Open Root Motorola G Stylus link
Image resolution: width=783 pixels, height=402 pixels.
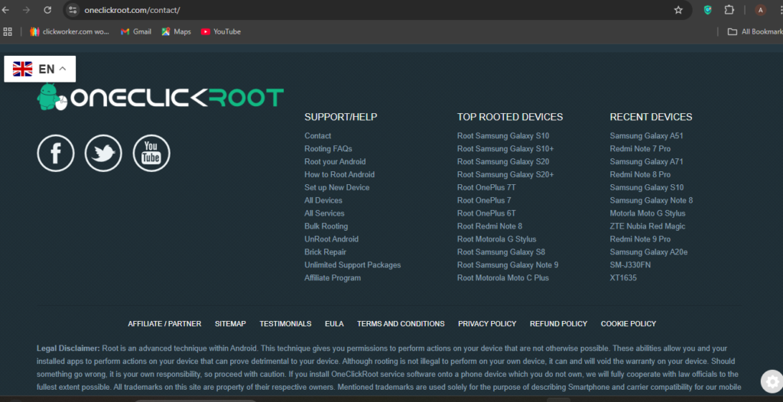[x=496, y=239]
